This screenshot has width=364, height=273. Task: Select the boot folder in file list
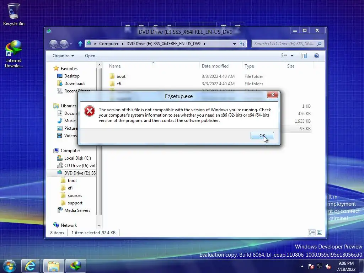pos(121,76)
